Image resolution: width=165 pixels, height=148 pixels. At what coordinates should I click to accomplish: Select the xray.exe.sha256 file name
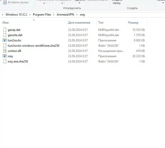click(18, 61)
